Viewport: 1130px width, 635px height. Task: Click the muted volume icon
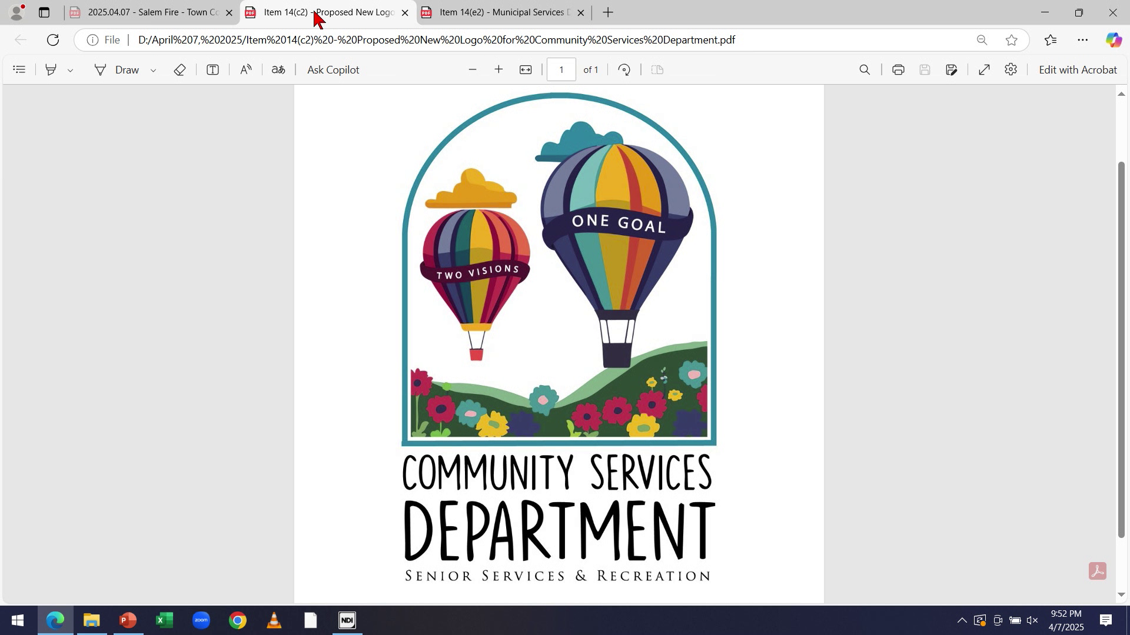(x=1032, y=620)
